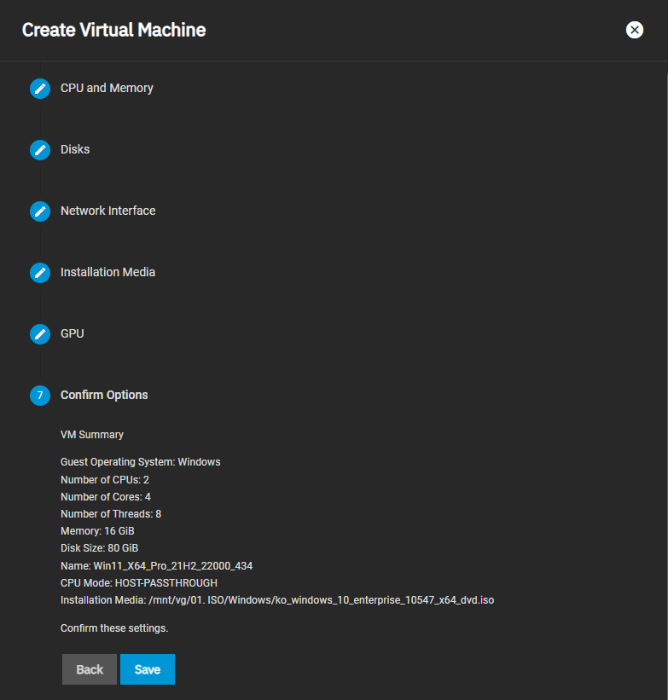Viewport: 668px width, 700px height.
Task: Click the Disks step pencil icon
Action: click(x=40, y=149)
